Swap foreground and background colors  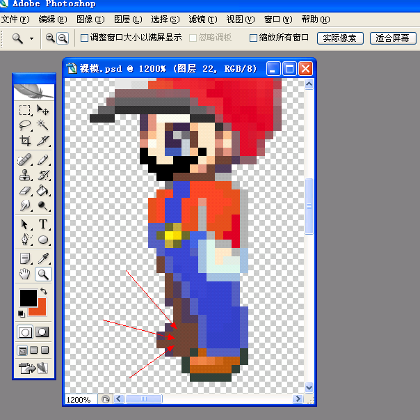44,291
